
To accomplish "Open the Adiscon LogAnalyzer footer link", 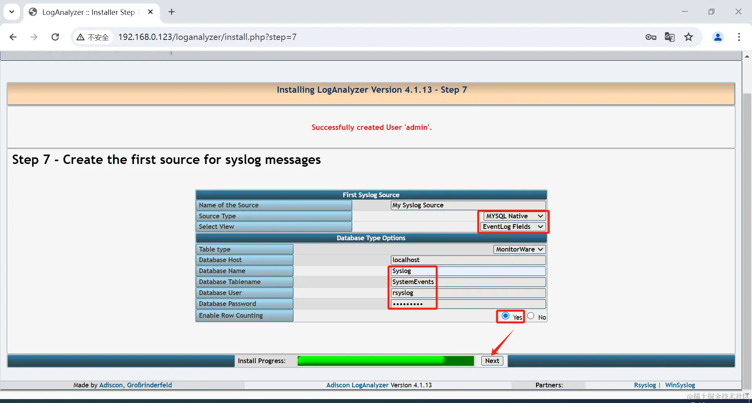I will click(358, 385).
